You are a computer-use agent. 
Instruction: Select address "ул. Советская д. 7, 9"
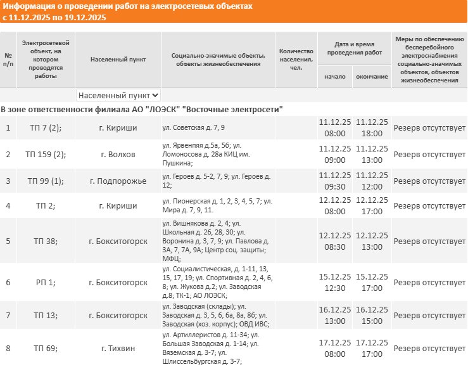(x=193, y=128)
